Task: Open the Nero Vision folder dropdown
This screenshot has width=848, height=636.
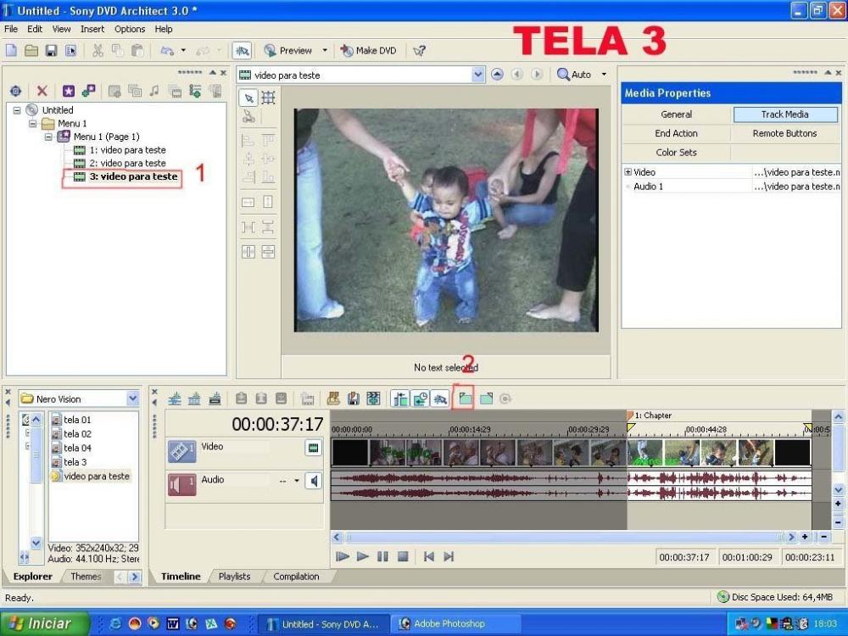Action: coord(132,399)
